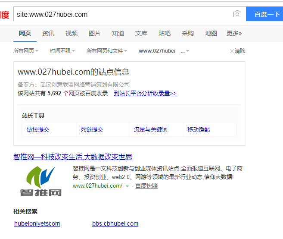The width and height of the screenshot is (283, 239).
Task: Open the 智推网 search result title
Action: coord(73,157)
